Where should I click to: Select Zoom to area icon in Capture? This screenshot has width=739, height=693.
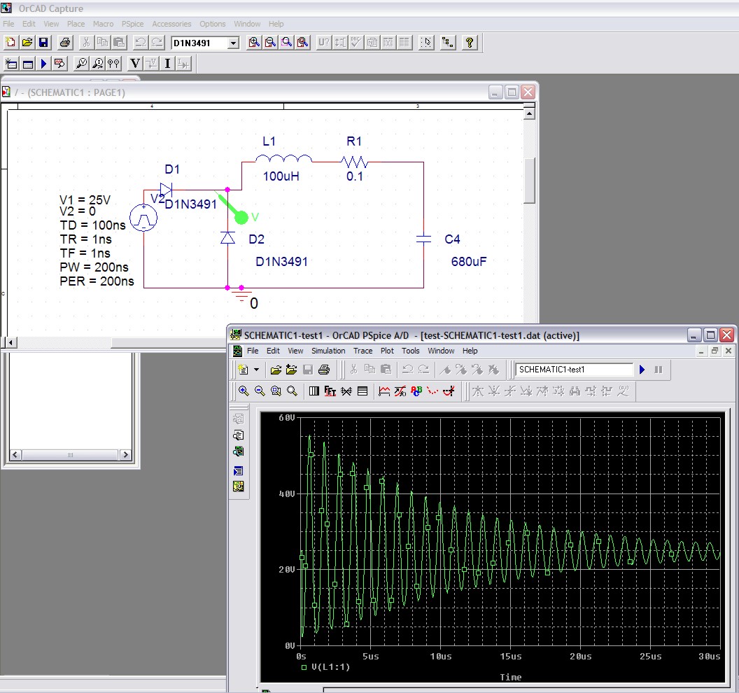click(x=286, y=43)
